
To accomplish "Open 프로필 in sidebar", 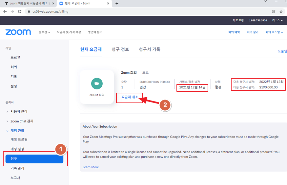I will pos(15,57).
